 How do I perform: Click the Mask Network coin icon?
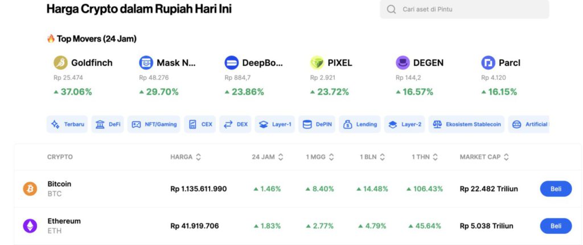(146, 62)
